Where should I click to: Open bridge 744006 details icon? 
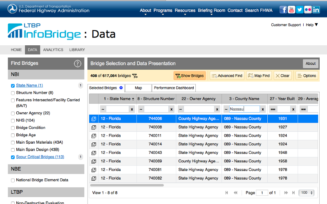tap(94, 119)
